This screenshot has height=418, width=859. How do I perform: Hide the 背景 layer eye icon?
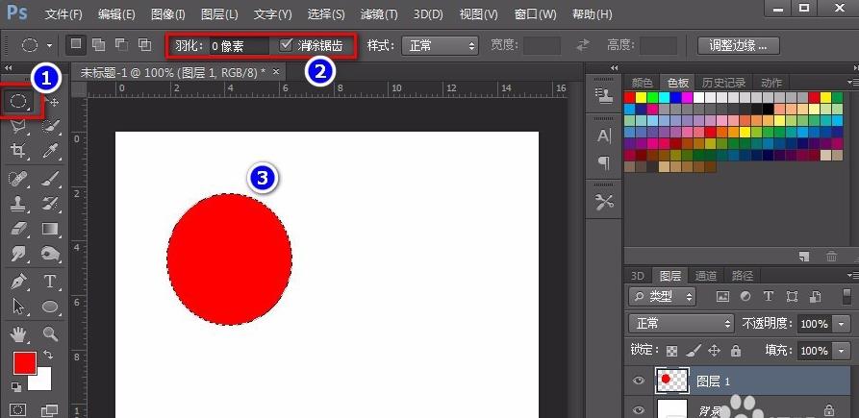638,409
